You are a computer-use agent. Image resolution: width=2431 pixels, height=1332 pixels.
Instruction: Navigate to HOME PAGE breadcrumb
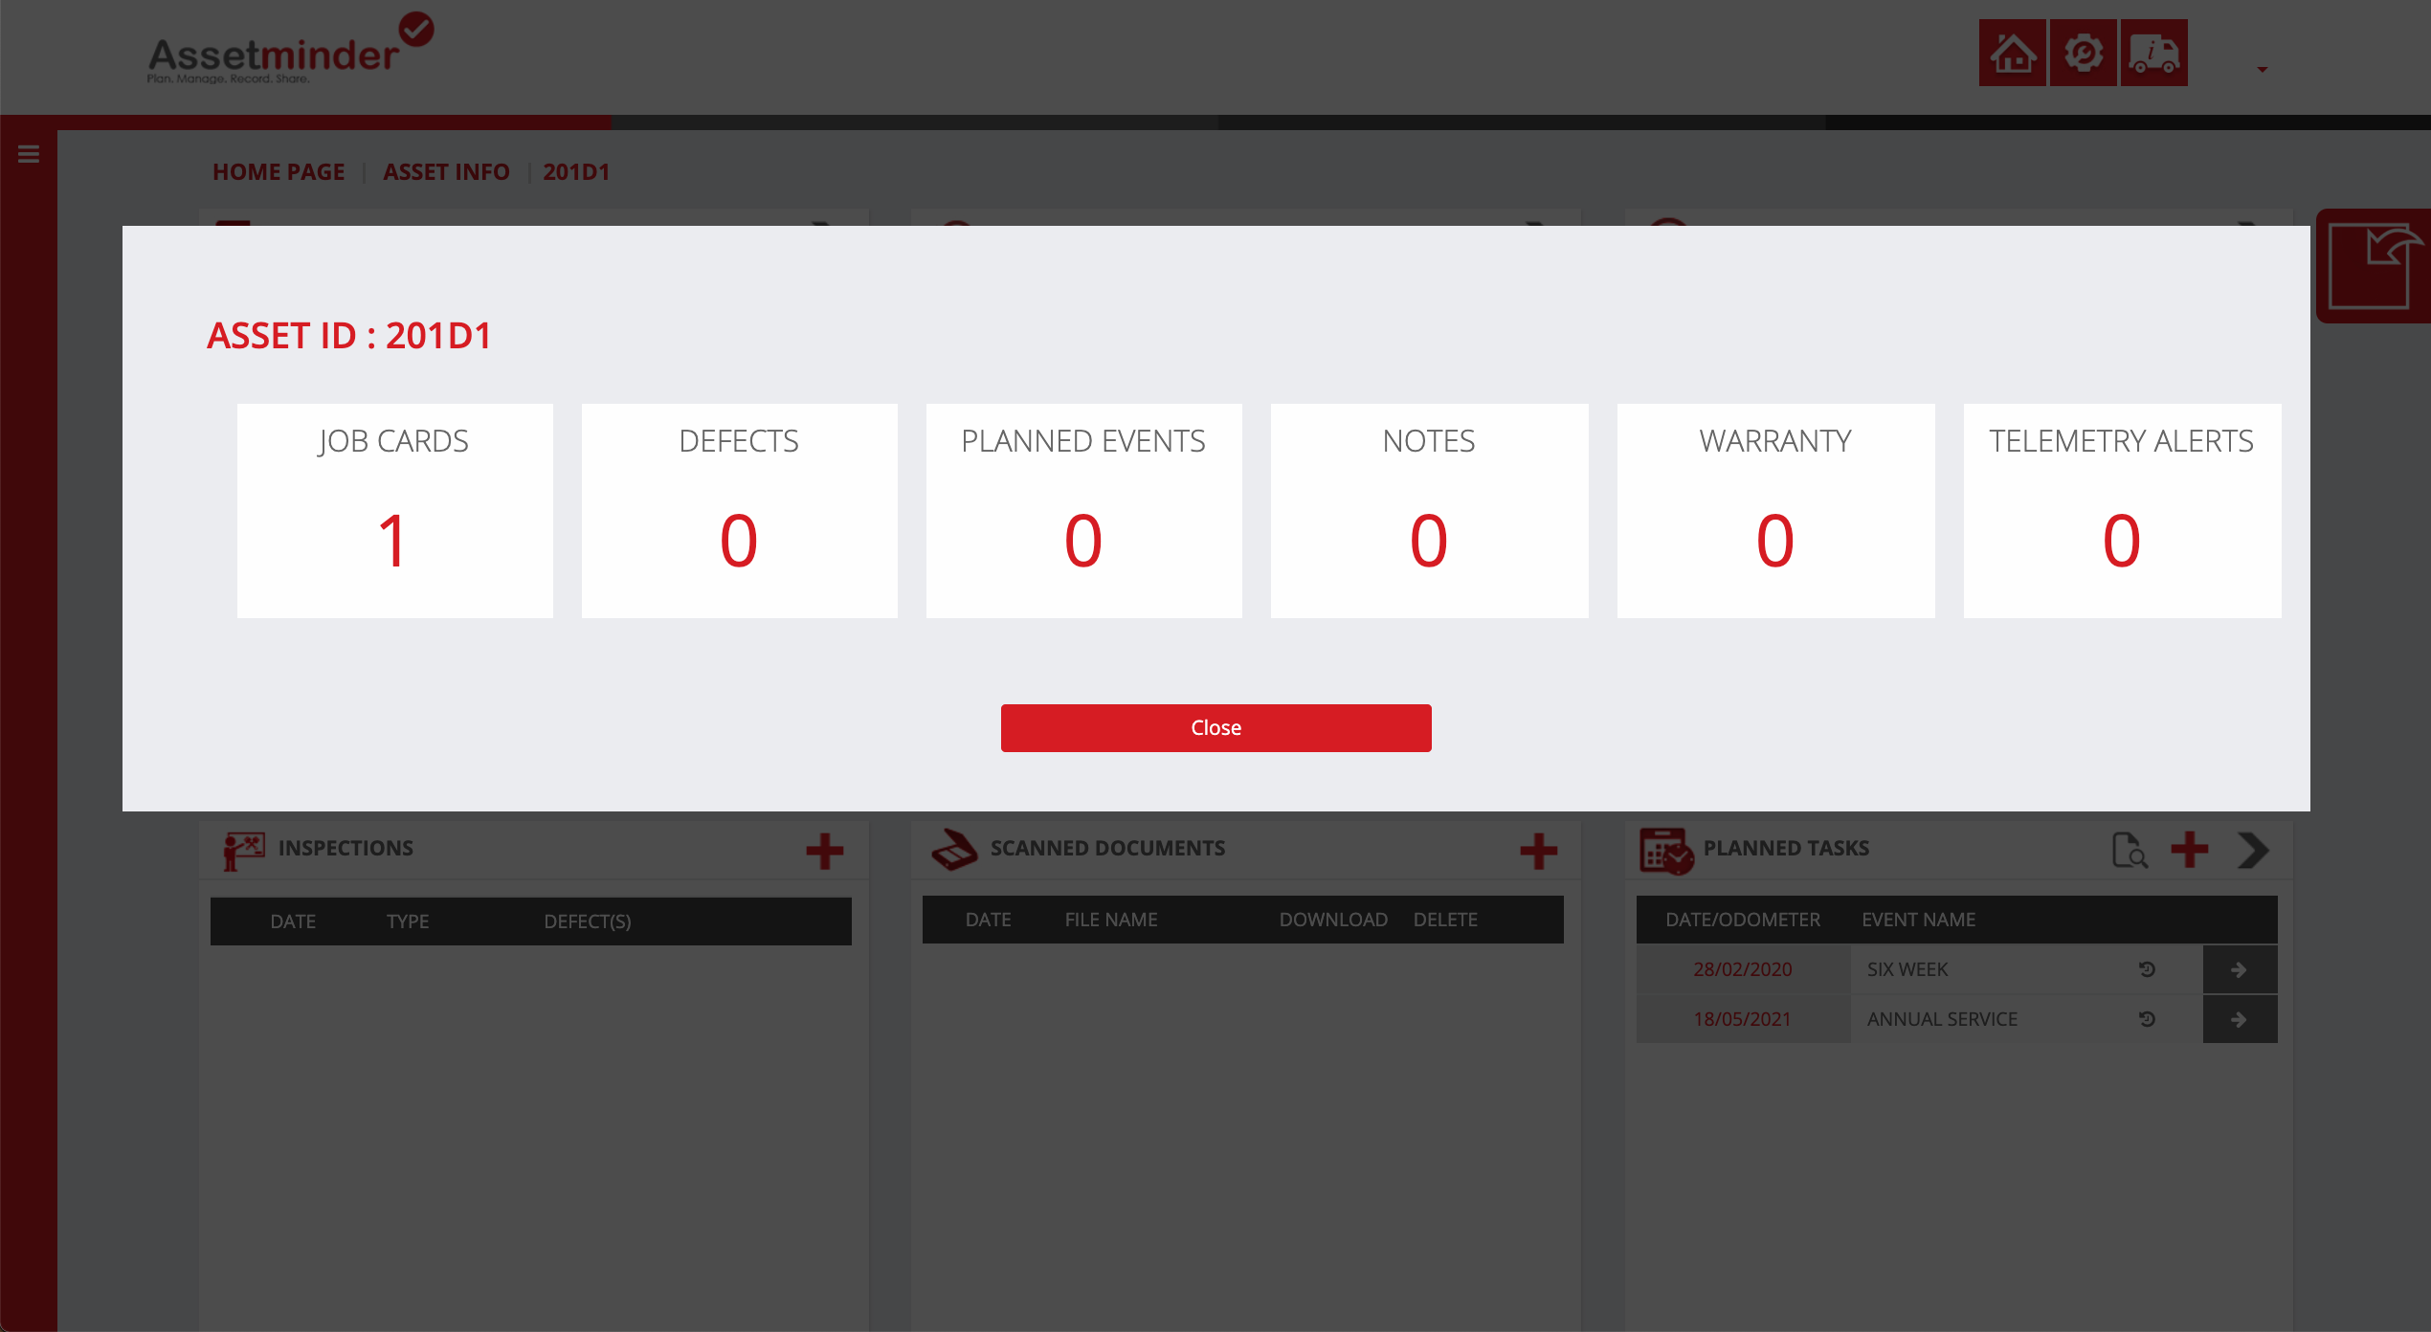[x=279, y=171]
